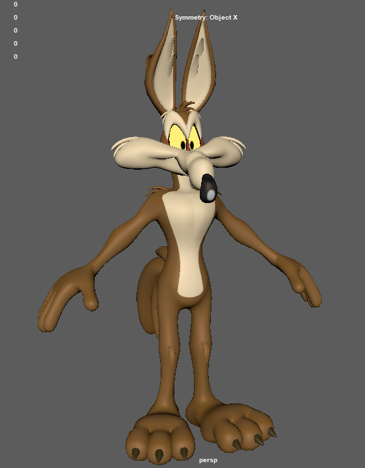This screenshot has height=468, width=365.
Task: Click the coyote's cream belly patch
Action: pyautogui.click(x=189, y=243)
